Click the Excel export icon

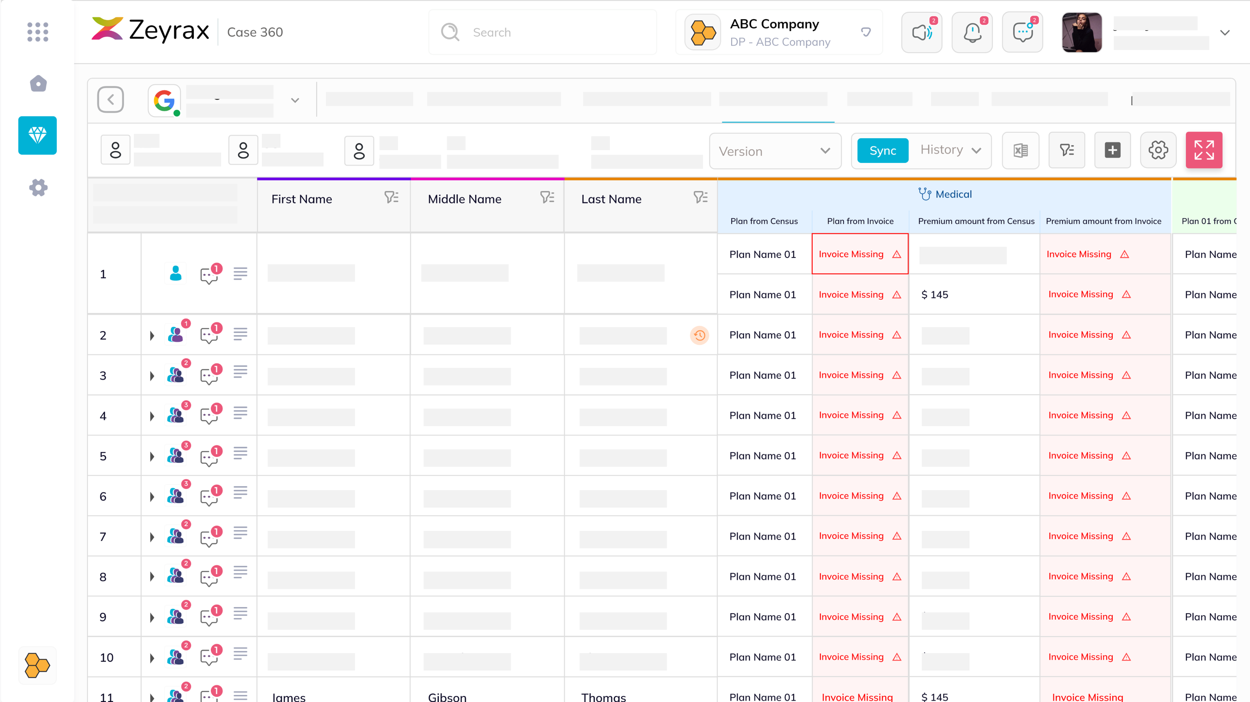coord(1020,150)
